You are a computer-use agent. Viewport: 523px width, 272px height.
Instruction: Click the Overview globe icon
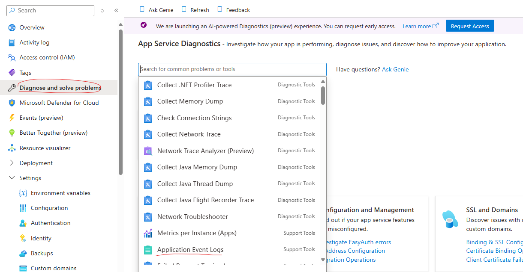coord(12,28)
